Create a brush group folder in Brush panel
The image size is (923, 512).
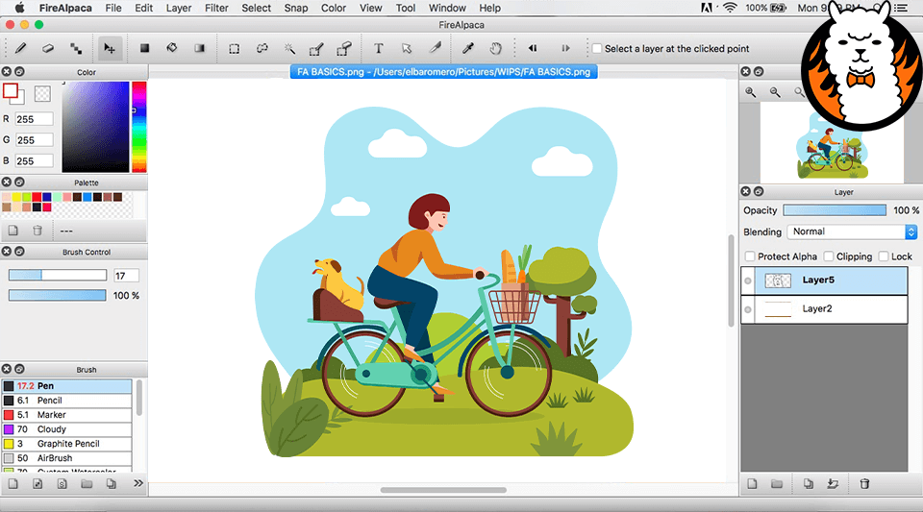tap(87, 484)
